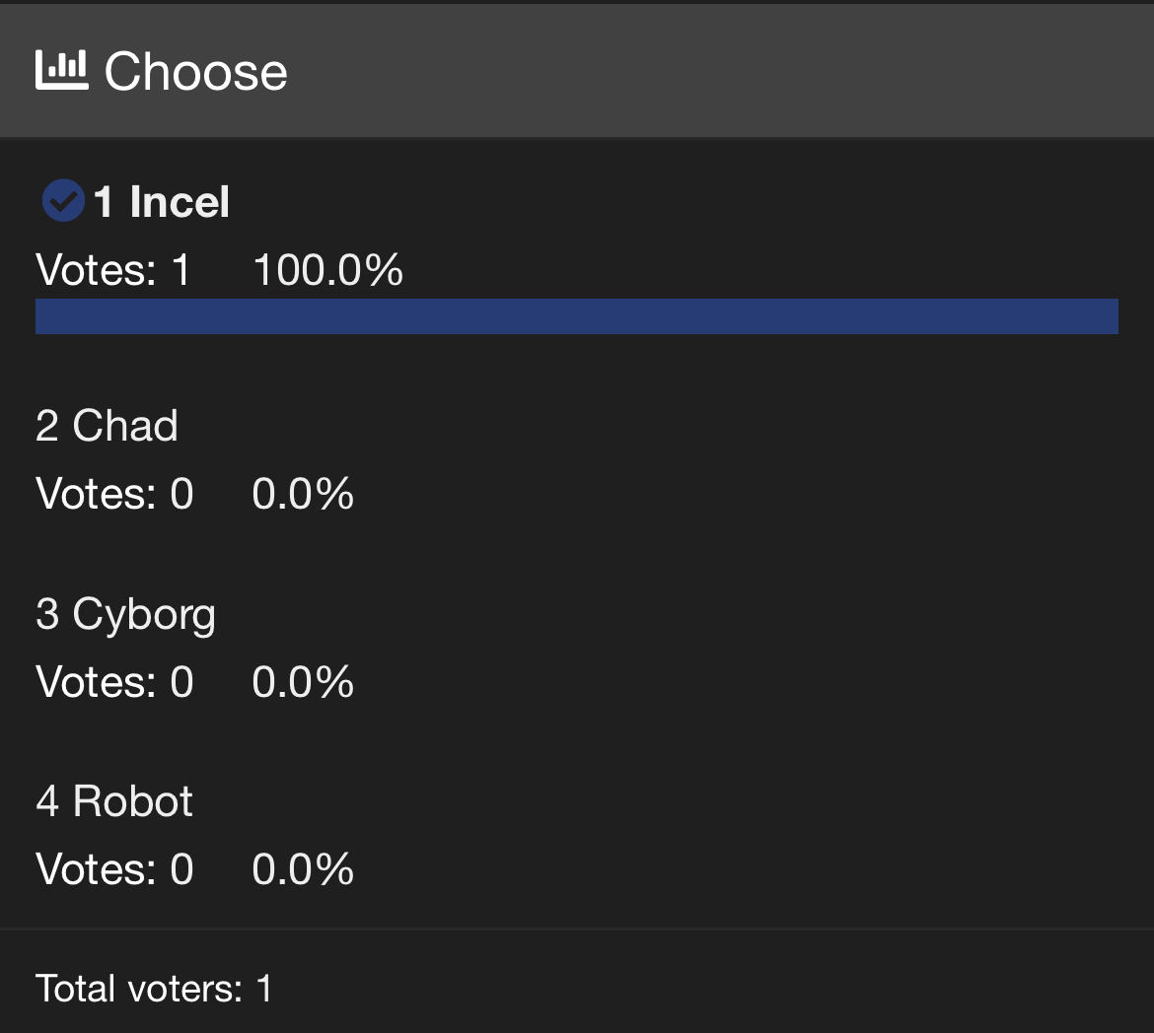1154x1033 pixels.
Task: Click Votes: 0 under Cyborg
Action: [114, 682]
